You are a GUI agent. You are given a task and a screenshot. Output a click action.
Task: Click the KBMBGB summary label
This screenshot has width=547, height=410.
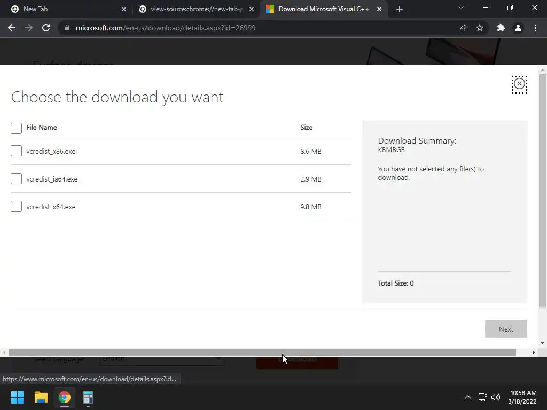pyautogui.click(x=391, y=150)
